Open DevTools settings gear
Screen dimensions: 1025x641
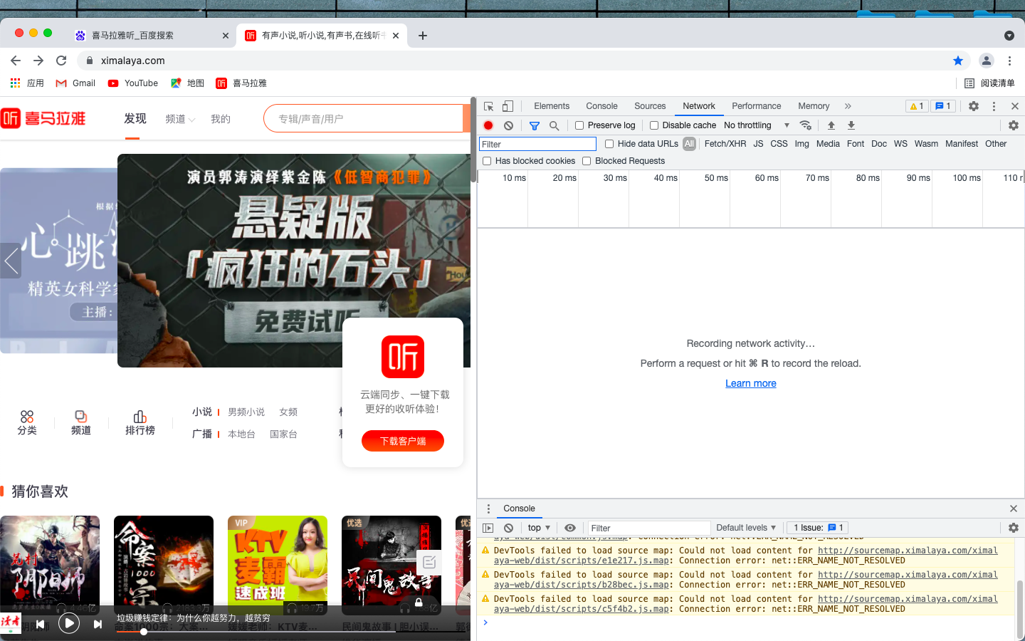click(974, 106)
